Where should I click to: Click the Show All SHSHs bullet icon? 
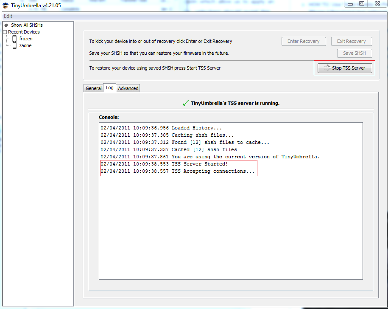(x=6, y=25)
